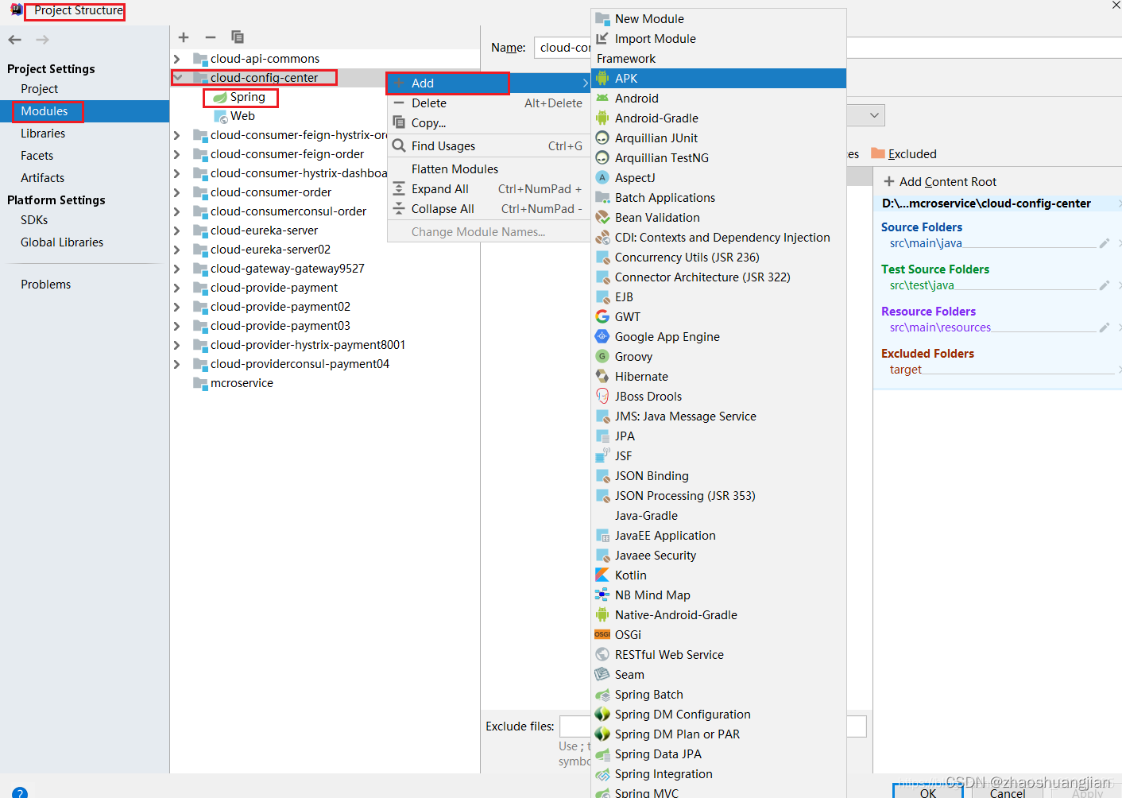Select cloud-eureka-server02 module row
Viewport: 1122px width, 798px height.
[325, 250]
